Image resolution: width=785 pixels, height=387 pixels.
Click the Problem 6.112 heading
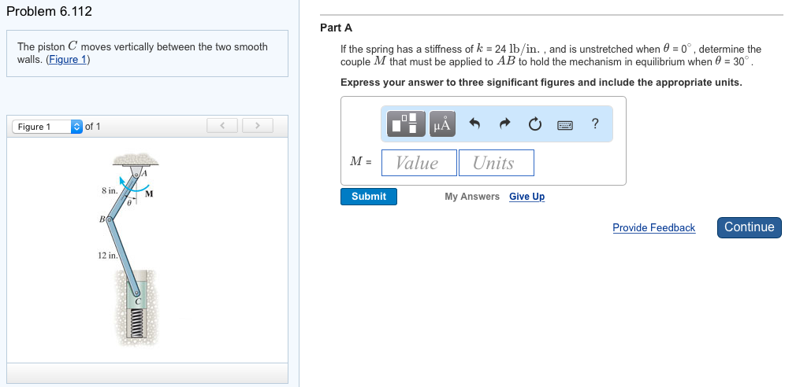click(x=49, y=12)
